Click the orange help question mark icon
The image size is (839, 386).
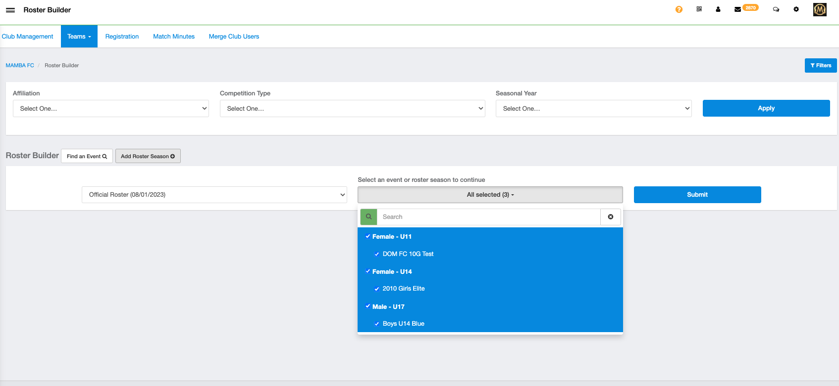[679, 9]
